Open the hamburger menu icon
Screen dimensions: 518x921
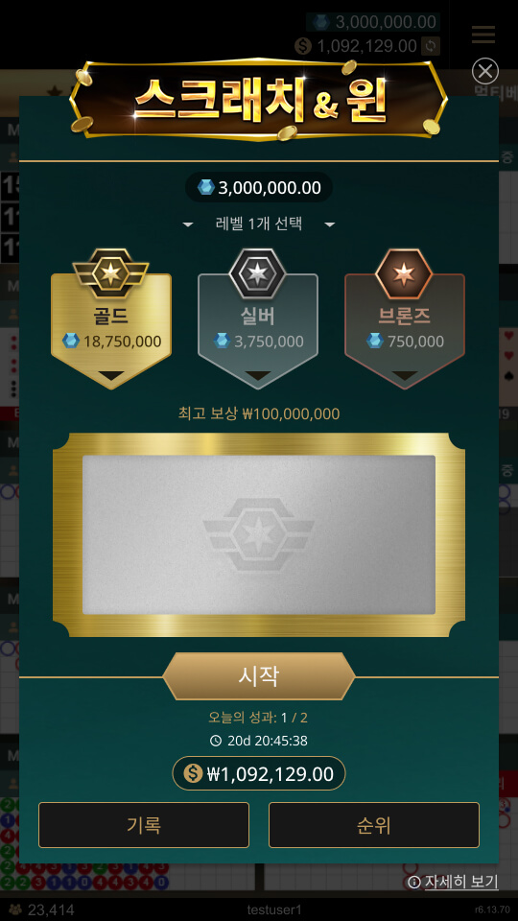(483, 35)
